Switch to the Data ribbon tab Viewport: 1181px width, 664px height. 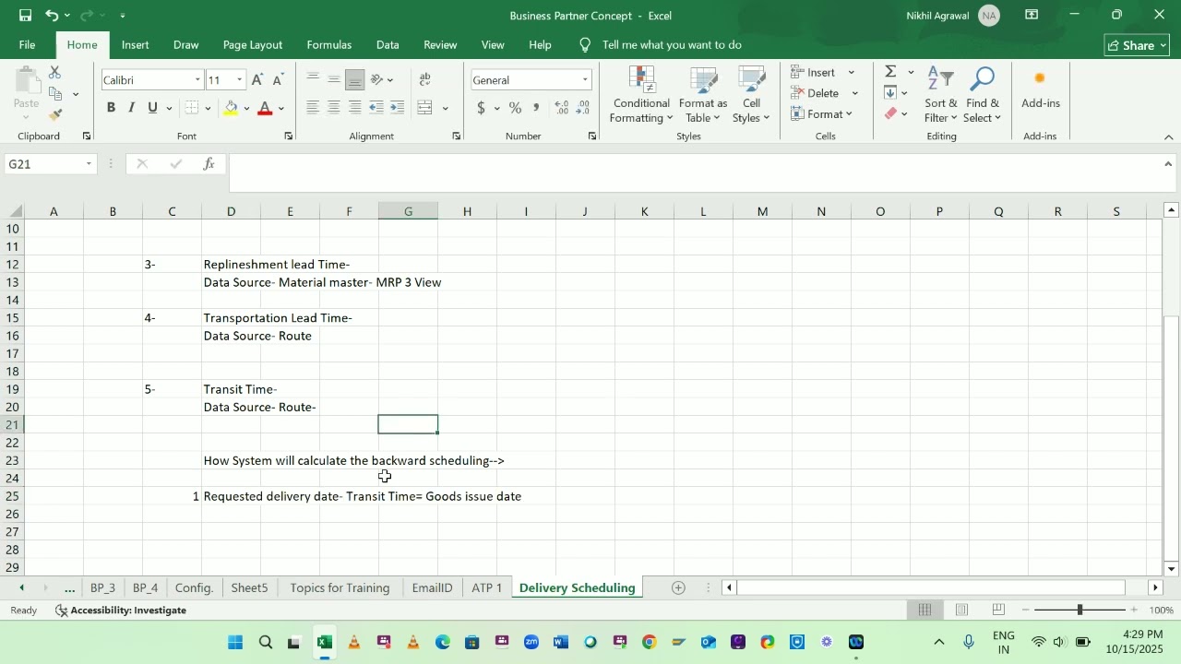tap(388, 44)
